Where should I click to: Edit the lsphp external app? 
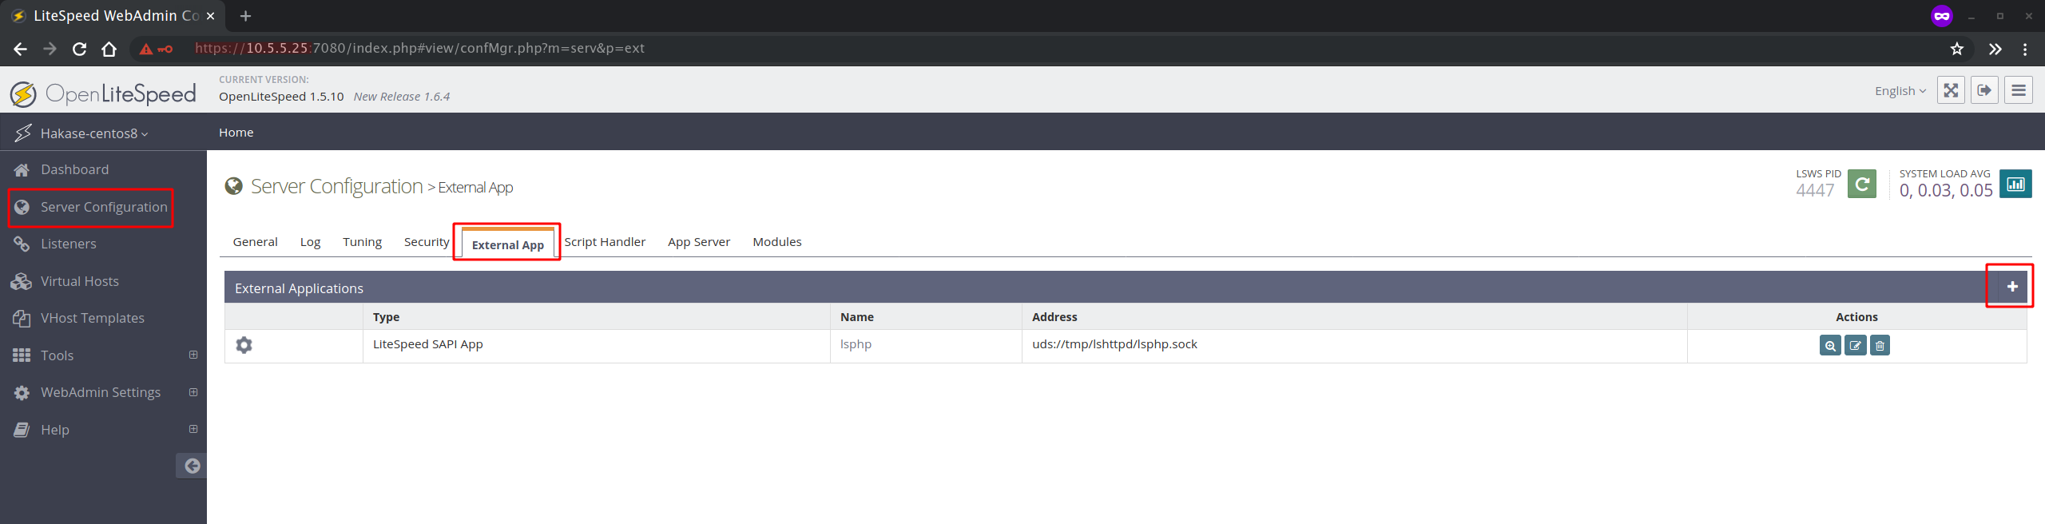pos(1855,345)
